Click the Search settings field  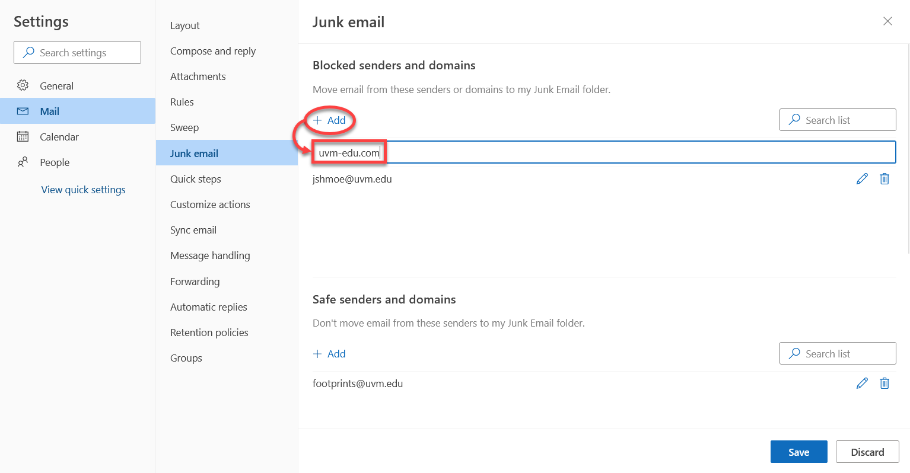pyautogui.click(x=77, y=53)
